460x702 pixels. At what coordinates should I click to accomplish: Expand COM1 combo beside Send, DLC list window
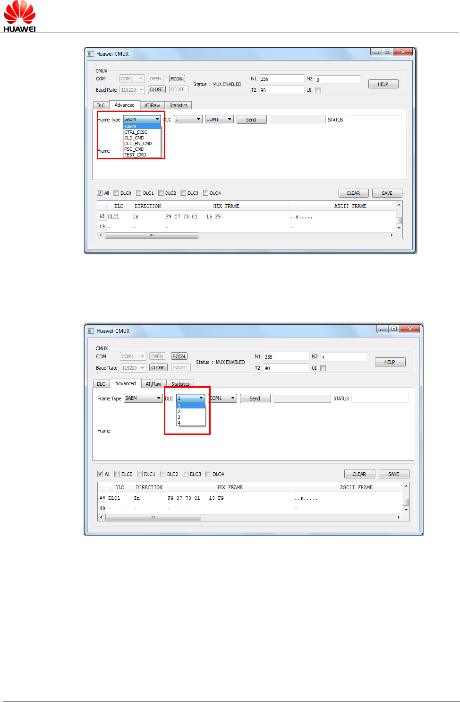pos(222,399)
